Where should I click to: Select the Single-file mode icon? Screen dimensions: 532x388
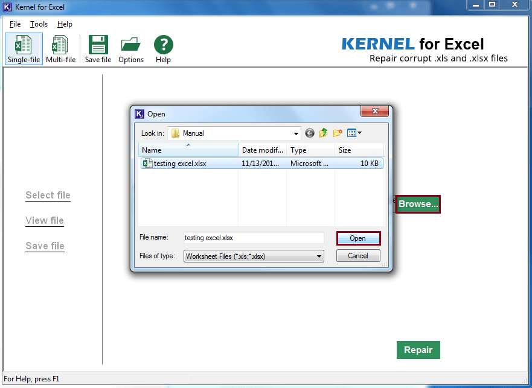[24, 49]
